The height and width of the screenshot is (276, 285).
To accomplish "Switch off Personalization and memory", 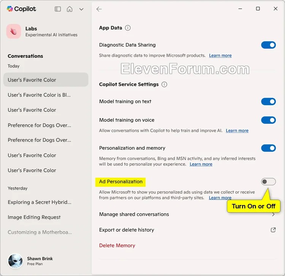I will click(268, 148).
